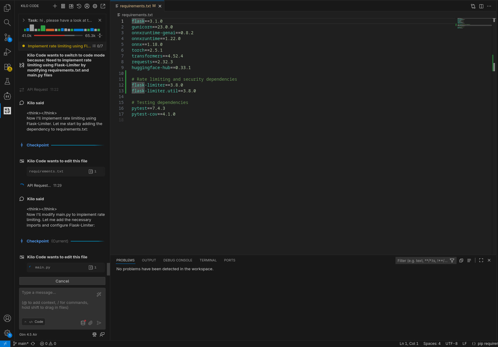Switch to the Terminal panel tab

(x=208, y=260)
